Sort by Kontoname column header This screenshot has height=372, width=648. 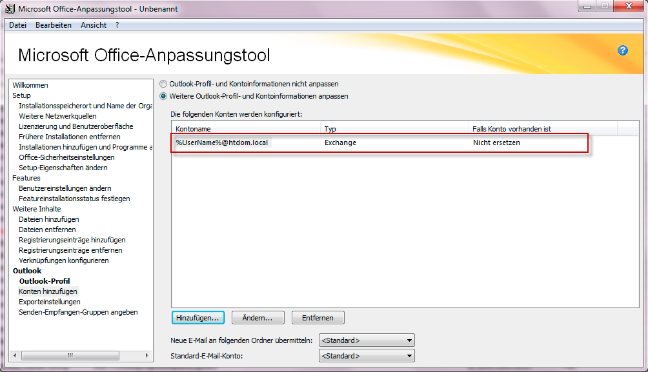(245, 128)
